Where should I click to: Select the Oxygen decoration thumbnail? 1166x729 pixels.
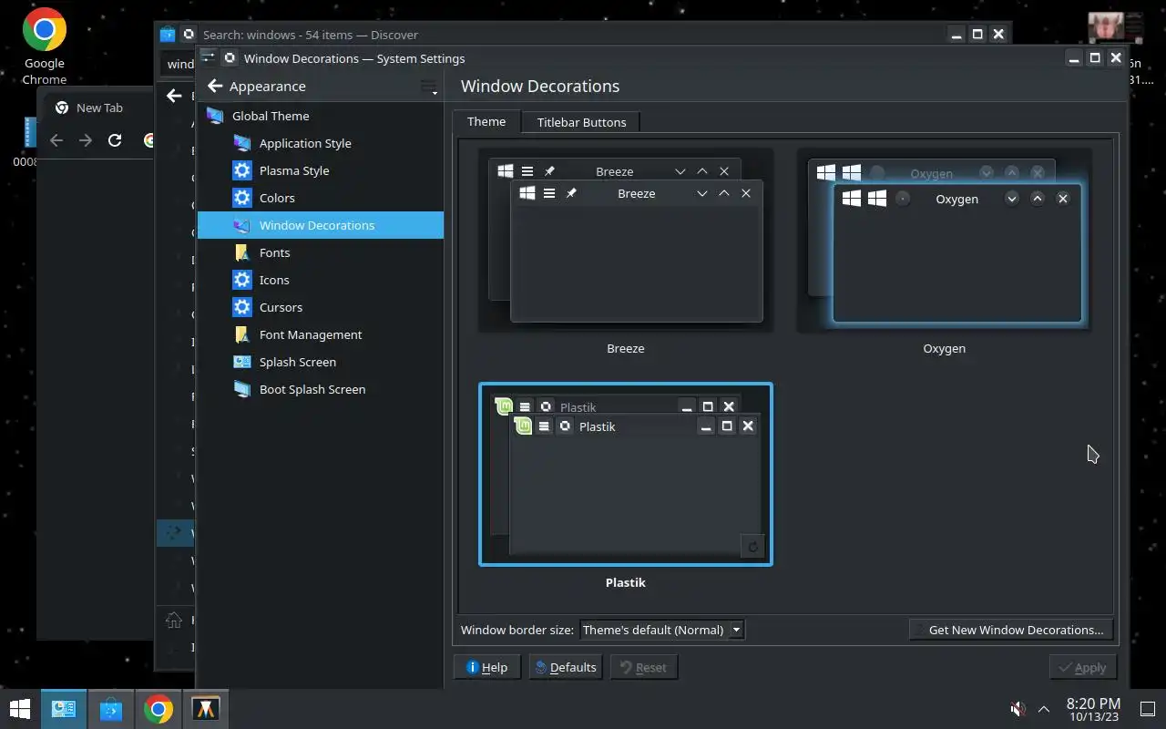coord(944,241)
